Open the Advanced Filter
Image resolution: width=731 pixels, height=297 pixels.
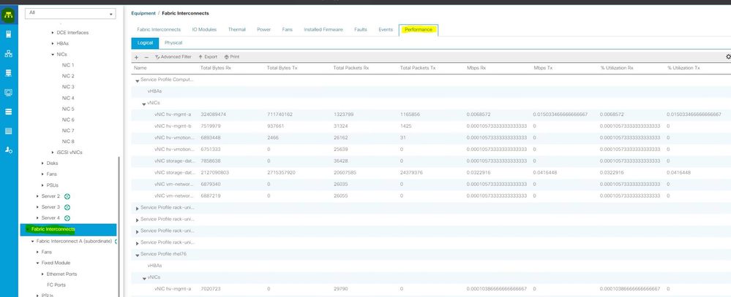(x=173, y=57)
